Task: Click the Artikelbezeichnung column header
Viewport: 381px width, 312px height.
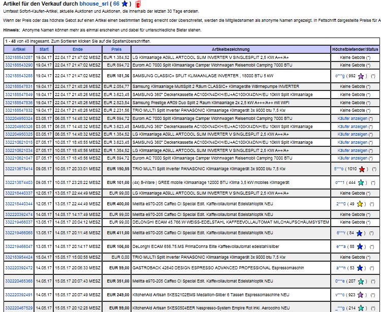Action: [231, 49]
